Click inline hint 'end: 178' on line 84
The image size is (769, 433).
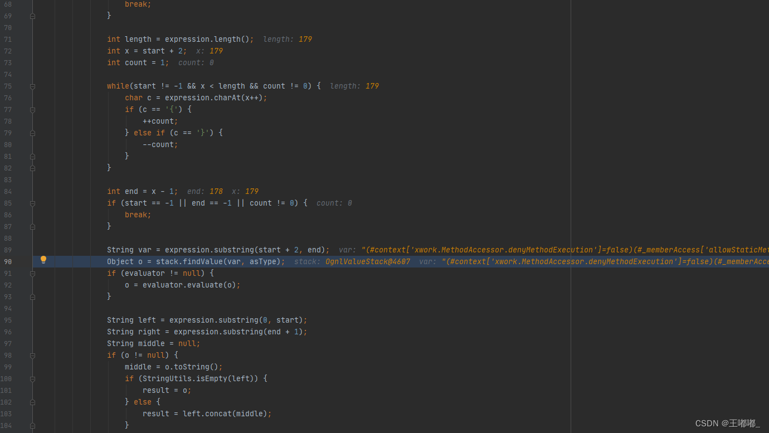click(205, 192)
